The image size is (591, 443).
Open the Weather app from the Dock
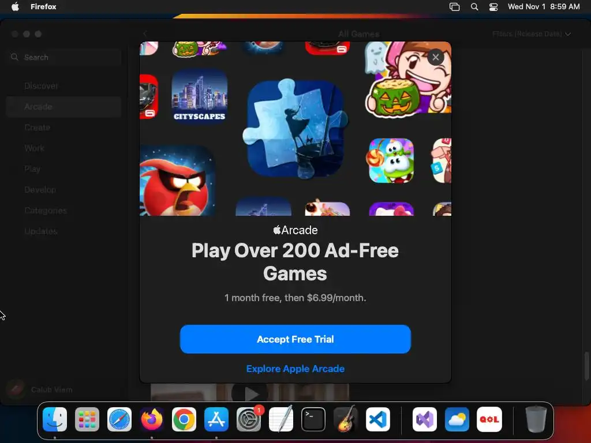[x=457, y=419]
